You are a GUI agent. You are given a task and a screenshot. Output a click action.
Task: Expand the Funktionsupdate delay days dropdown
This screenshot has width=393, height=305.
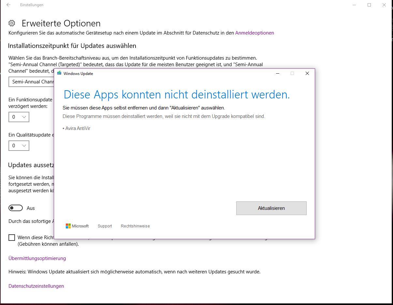coord(19,117)
